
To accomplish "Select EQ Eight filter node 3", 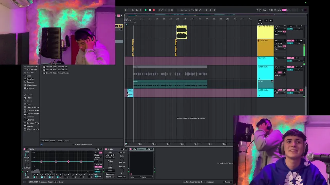I will 68,161.
